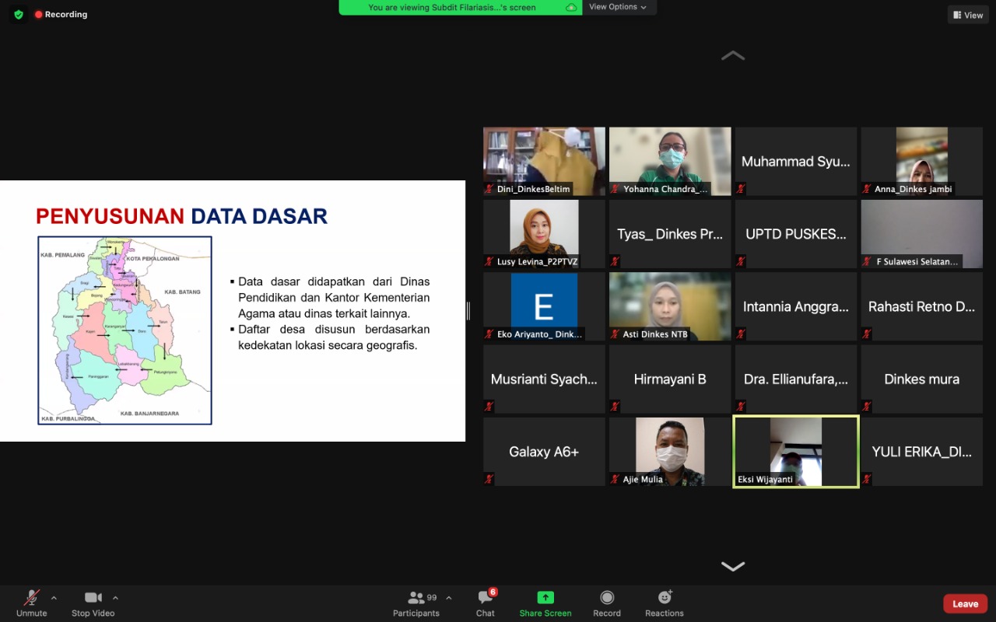Click muted mic icon on Dini_DinkesBeltim tile

coord(489,189)
